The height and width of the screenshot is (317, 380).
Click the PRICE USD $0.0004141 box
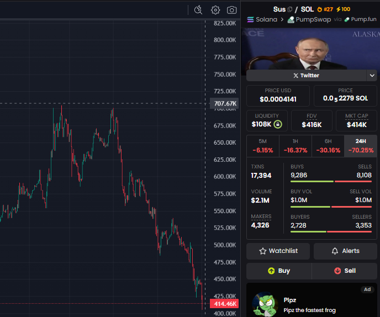point(278,96)
